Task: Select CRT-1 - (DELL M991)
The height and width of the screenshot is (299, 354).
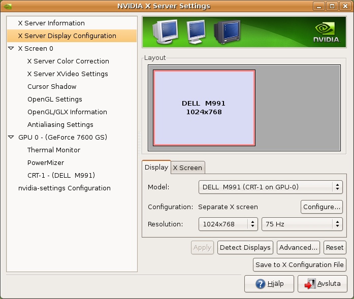Action: (x=72, y=175)
